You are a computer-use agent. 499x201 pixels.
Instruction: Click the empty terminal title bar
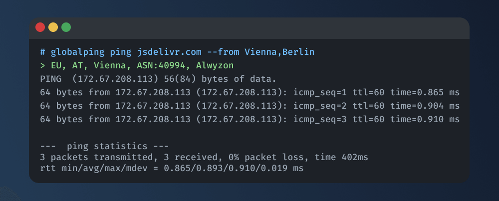tap(269, 27)
